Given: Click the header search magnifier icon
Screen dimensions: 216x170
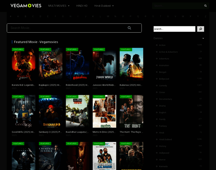Looking at the screenshot, I should pyautogui.click(x=205, y=6).
